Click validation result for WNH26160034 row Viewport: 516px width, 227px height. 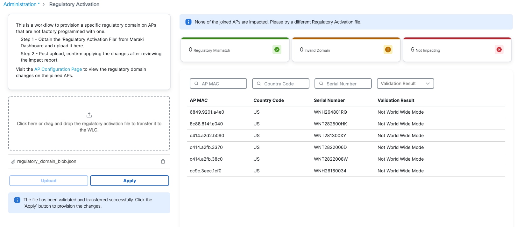click(x=401, y=171)
